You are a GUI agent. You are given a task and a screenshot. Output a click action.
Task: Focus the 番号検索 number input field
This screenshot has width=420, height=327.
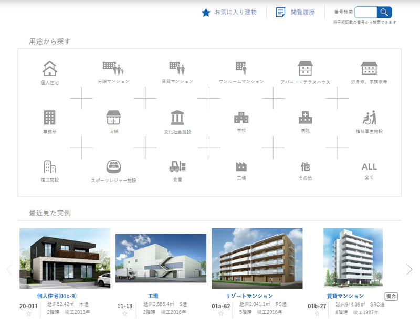[366, 12]
